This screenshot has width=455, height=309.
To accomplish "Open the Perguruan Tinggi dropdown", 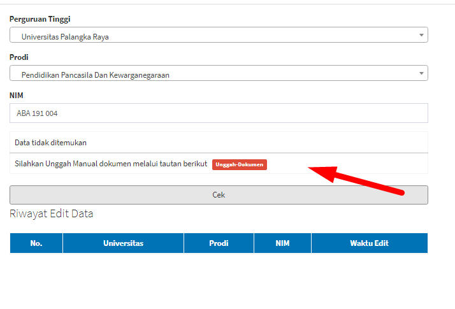I will point(219,35).
